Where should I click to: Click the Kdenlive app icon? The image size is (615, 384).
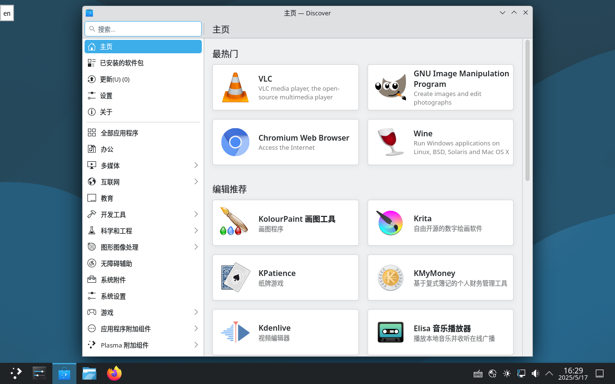pos(235,332)
